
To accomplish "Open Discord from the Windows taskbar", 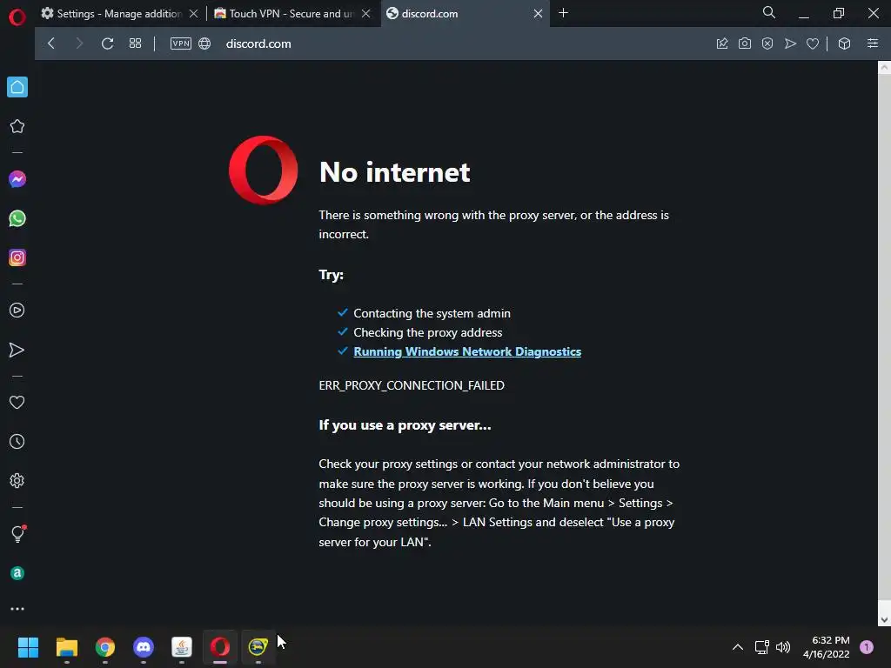I will click(144, 647).
